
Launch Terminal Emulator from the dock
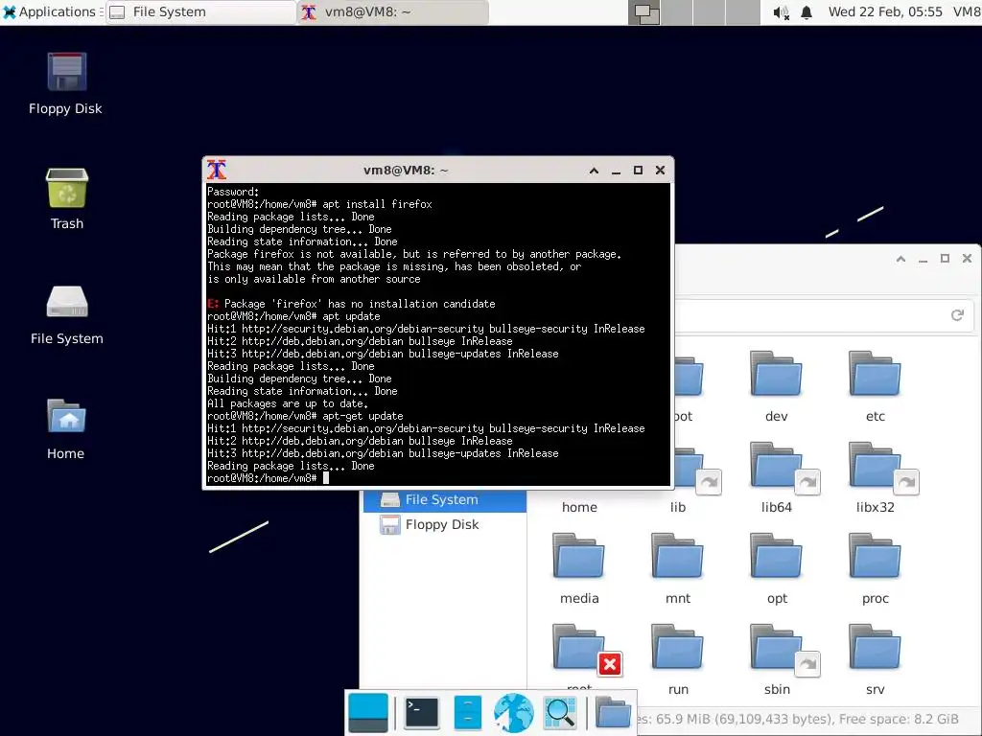click(422, 713)
